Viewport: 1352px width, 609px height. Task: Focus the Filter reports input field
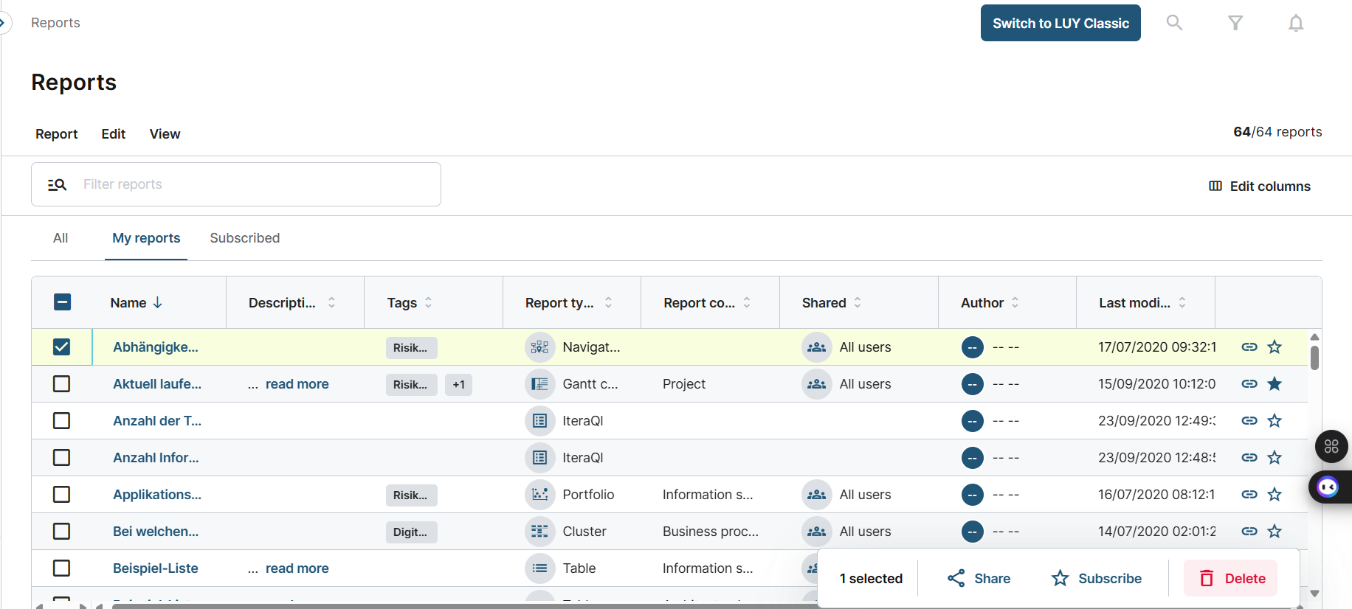(x=251, y=184)
